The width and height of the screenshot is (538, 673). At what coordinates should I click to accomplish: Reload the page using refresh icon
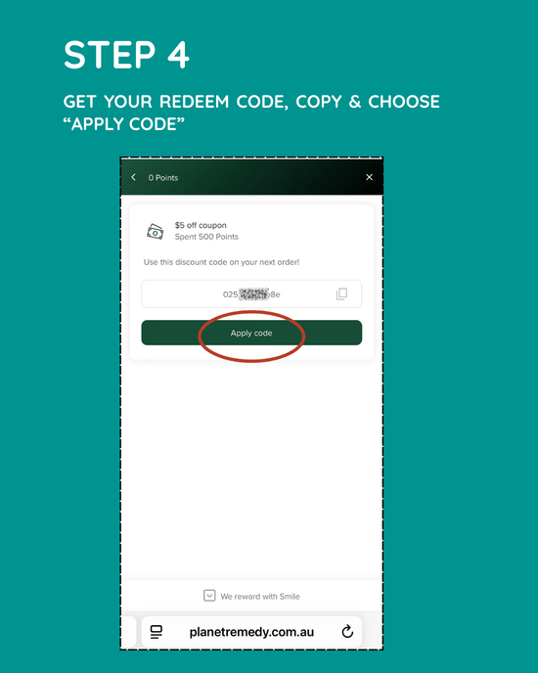tap(347, 632)
